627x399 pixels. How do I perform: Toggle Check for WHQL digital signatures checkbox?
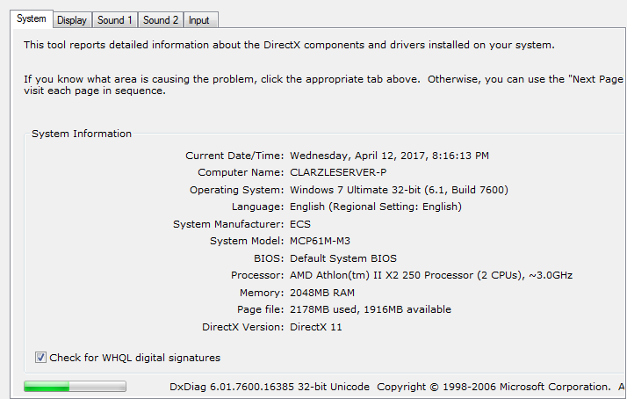pos(40,358)
